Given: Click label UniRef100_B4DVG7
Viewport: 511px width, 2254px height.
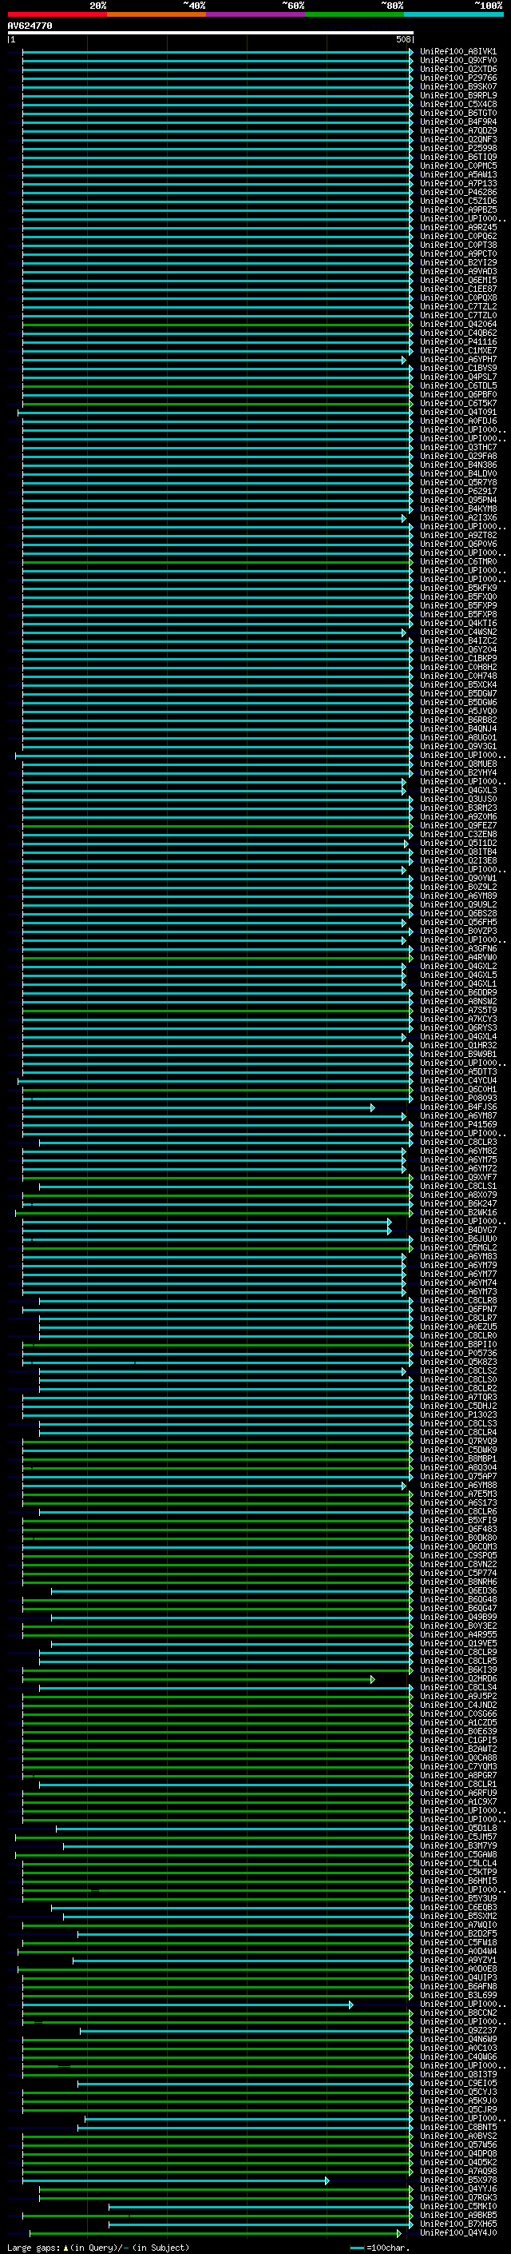Looking at the screenshot, I should click(458, 1231).
